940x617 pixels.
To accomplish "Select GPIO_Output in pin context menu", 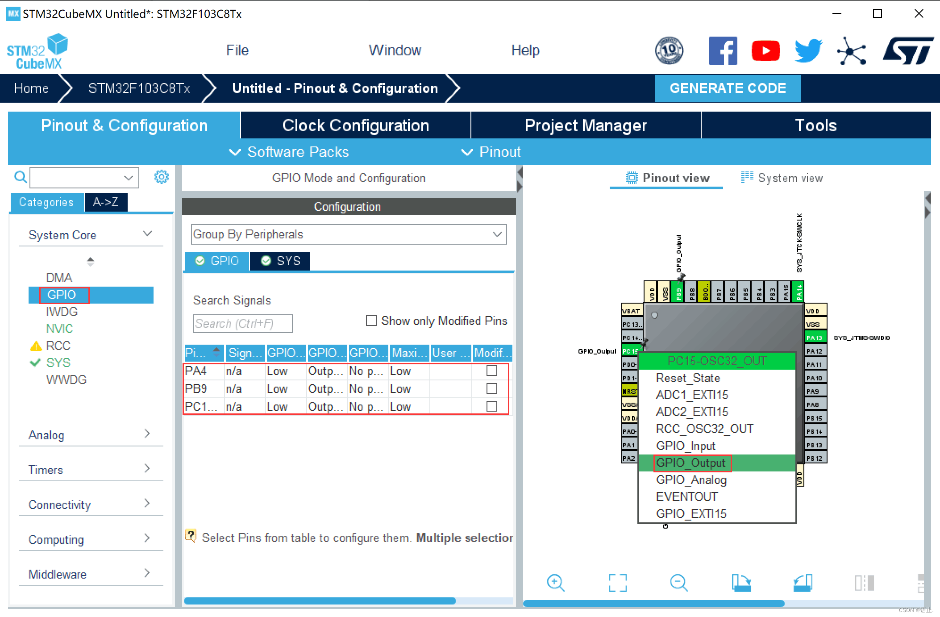I will coord(717,463).
